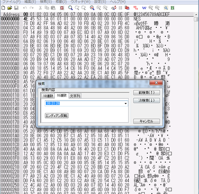
Task: Click the Open file folder icon
Action: click(9, 8)
